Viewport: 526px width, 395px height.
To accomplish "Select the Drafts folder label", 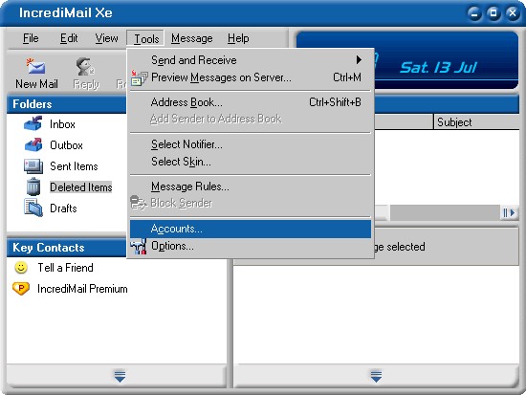I will pyautogui.click(x=63, y=208).
